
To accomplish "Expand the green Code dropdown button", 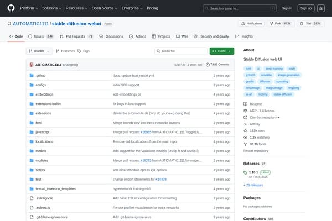I will [x=222, y=51].
